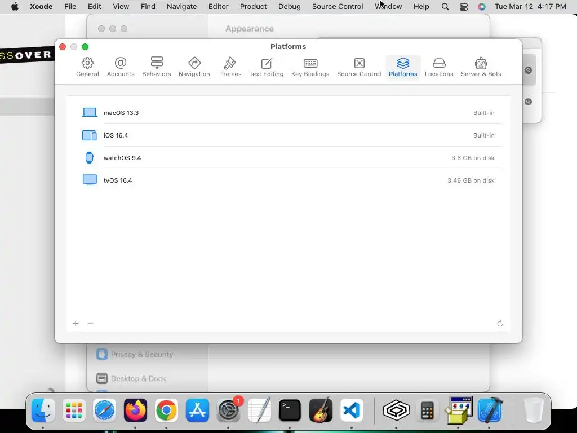577x433 pixels.
Task: Click Built-in label for iOS 16.4
Action: point(483,135)
